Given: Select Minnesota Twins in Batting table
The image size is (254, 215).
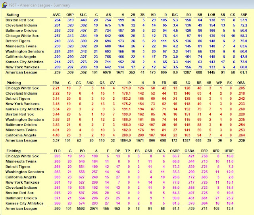Looking at the screenshot, I should click(x=21, y=46).
